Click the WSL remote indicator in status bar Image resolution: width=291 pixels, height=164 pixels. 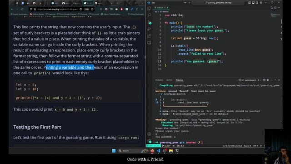(153, 146)
